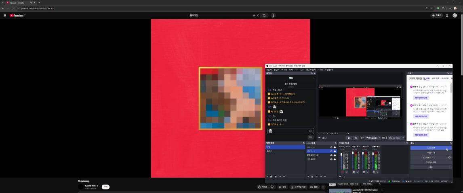Open a new Chrome tab

coord(39,3)
